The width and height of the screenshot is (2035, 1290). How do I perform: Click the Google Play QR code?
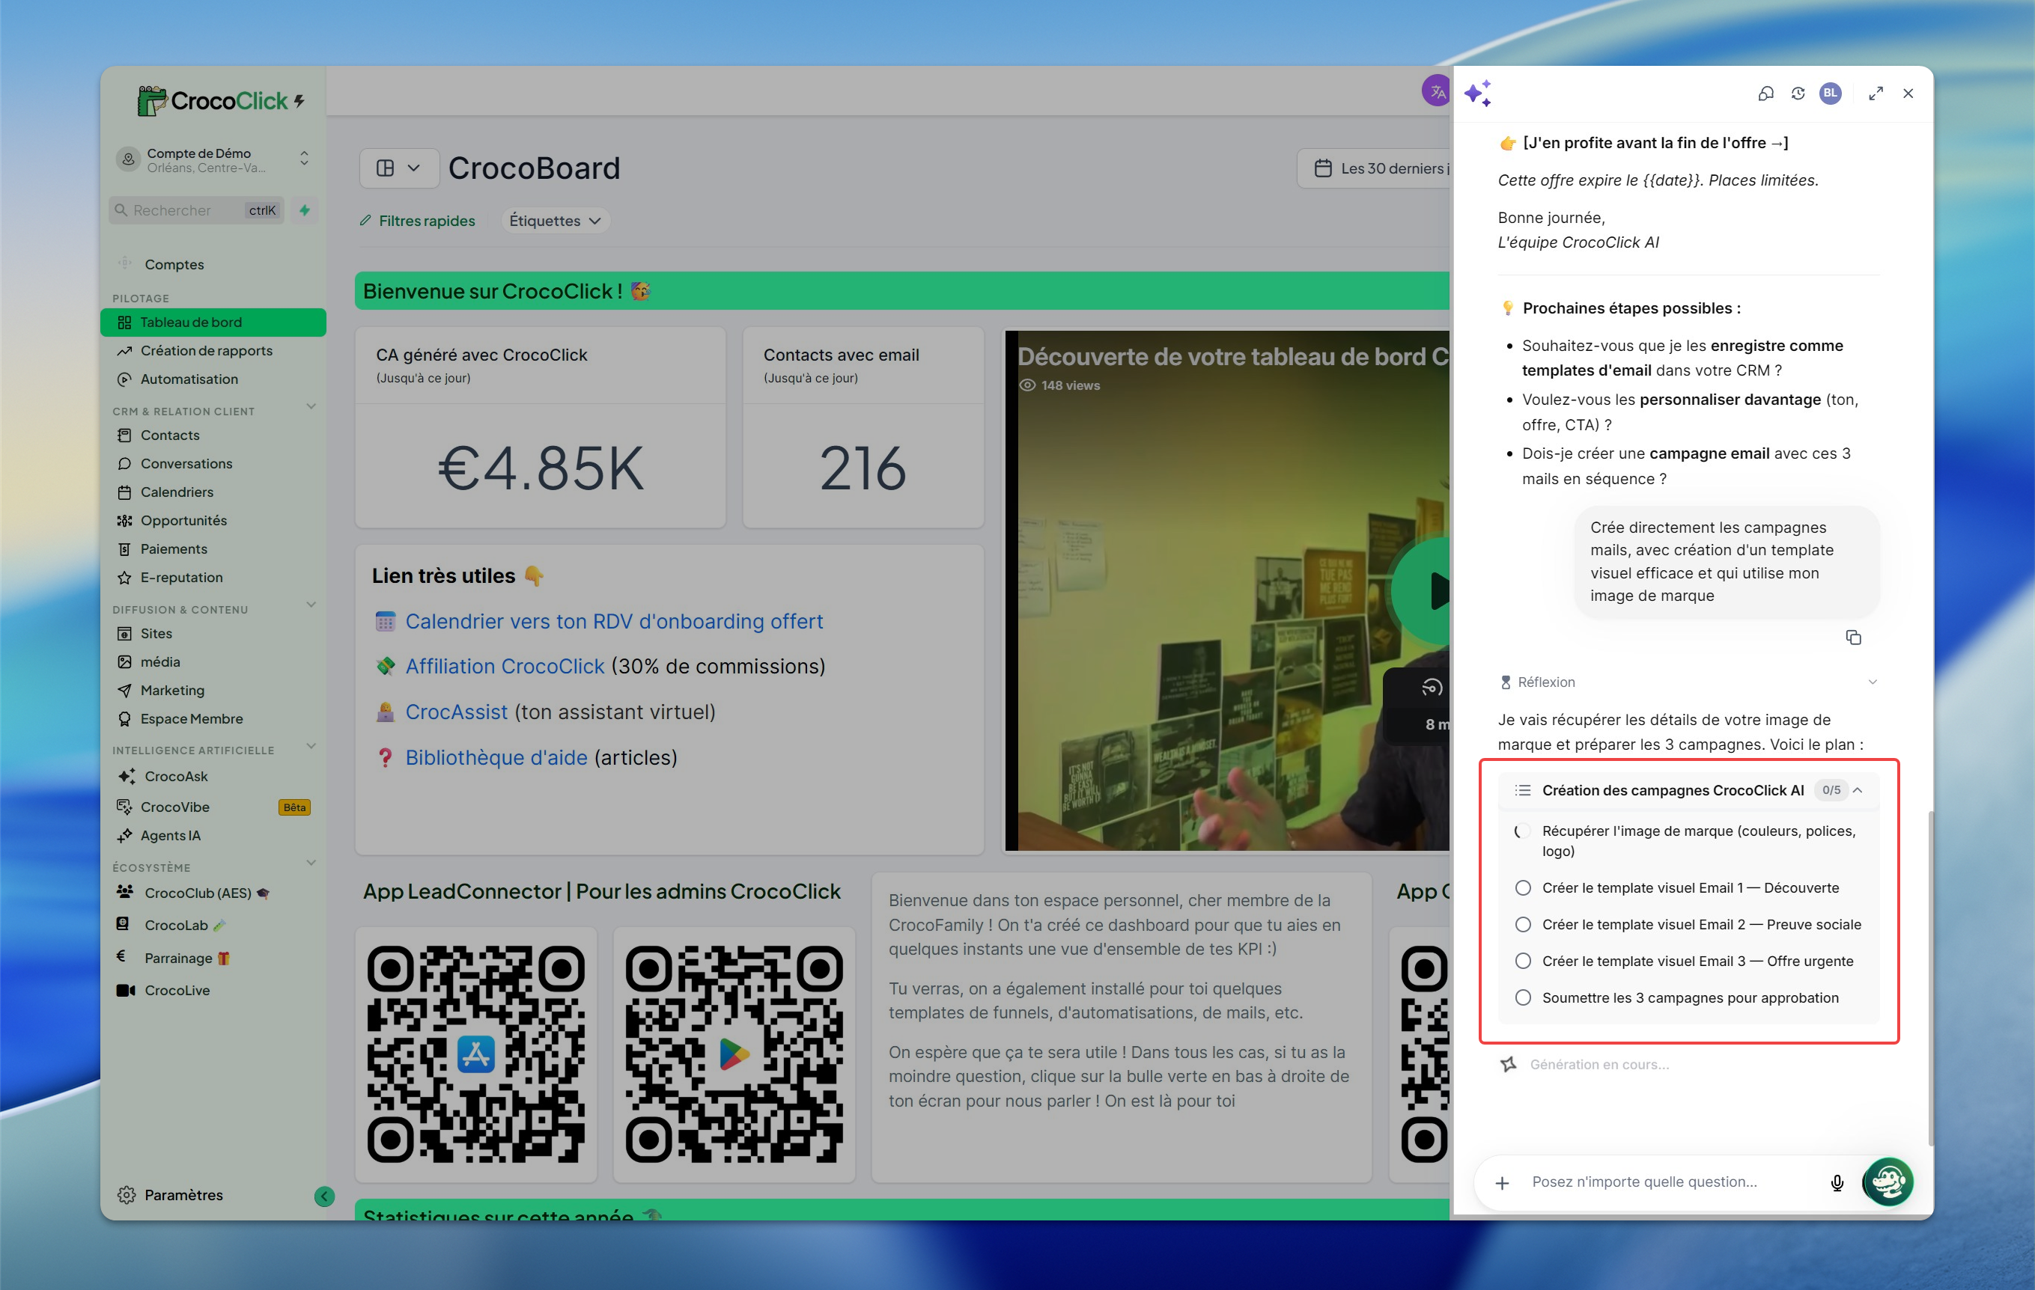(x=734, y=1054)
